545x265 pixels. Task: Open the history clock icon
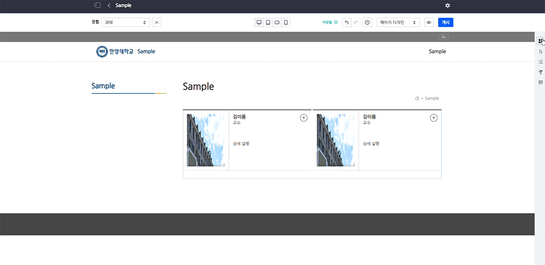367,22
